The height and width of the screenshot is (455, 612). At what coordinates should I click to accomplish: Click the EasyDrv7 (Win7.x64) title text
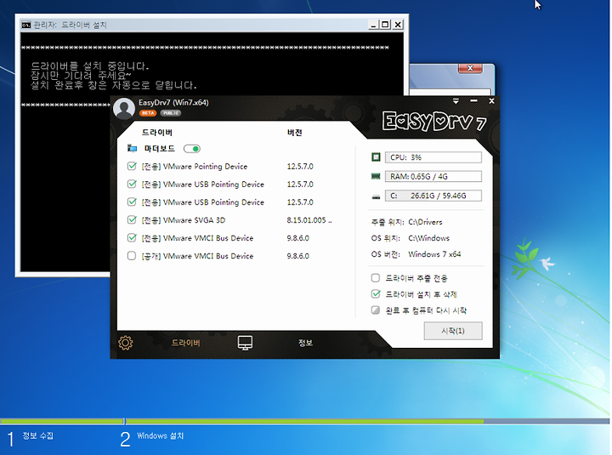[x=173, y=103]
